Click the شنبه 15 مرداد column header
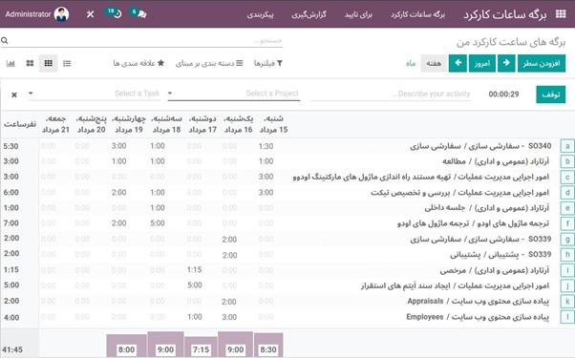 click(273, 124)
